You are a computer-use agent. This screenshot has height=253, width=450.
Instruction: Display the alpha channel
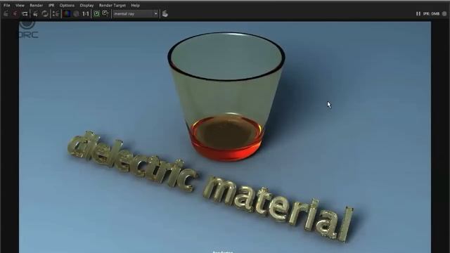coord(76,13)
